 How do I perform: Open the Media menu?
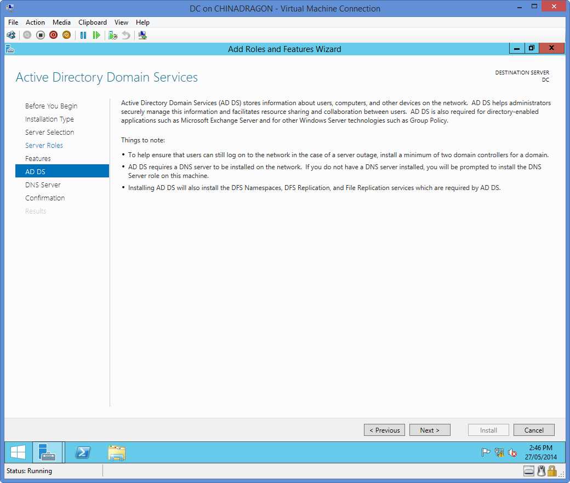point(61,22)
